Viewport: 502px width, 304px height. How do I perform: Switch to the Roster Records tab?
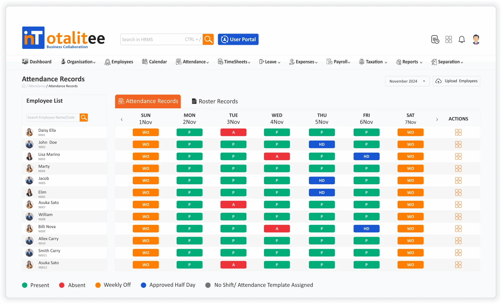[x=214, y=101]
